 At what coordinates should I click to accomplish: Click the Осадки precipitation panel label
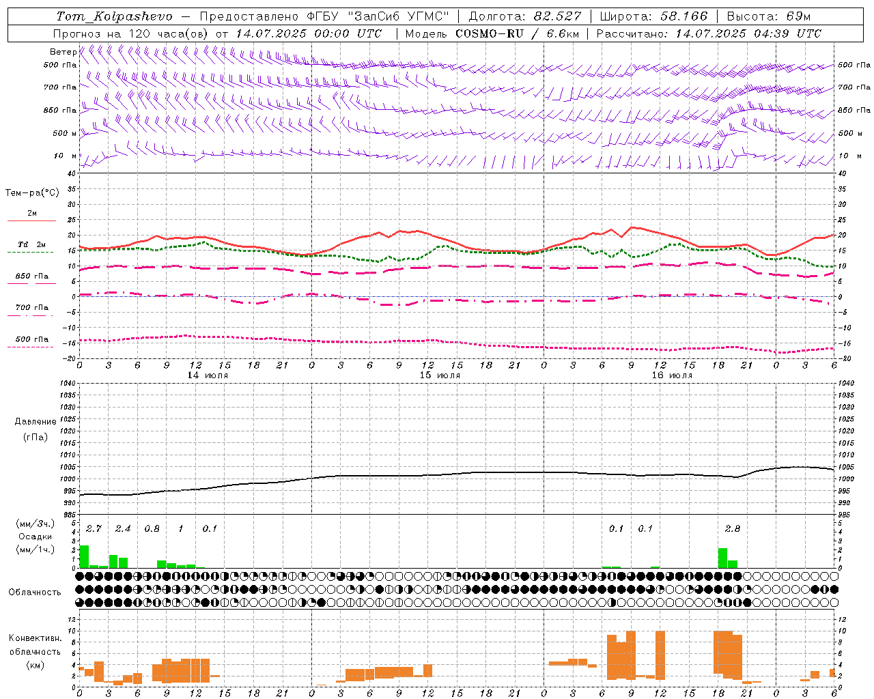tap(35, 537)
